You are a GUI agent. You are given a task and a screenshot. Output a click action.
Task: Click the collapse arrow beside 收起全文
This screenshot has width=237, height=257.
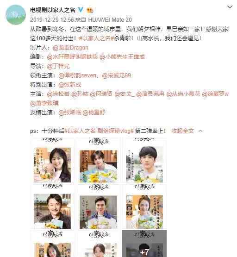point(200,131)
